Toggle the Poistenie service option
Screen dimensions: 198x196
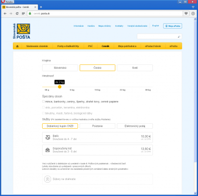[x=98, y=126]
